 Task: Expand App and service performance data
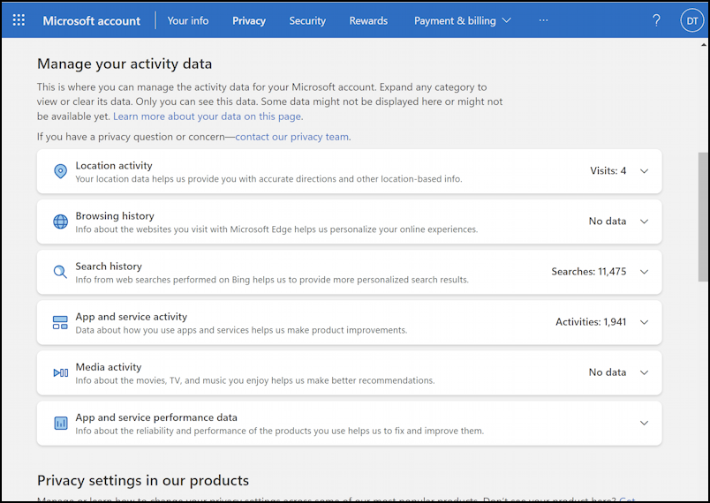pyautogui.click(x=644, y=423)
